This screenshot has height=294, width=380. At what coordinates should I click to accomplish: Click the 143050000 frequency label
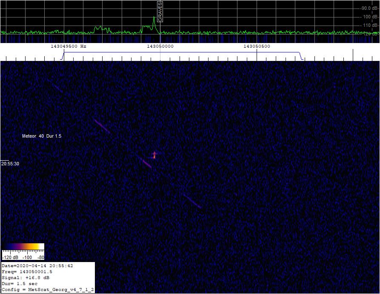click(160, 46)
